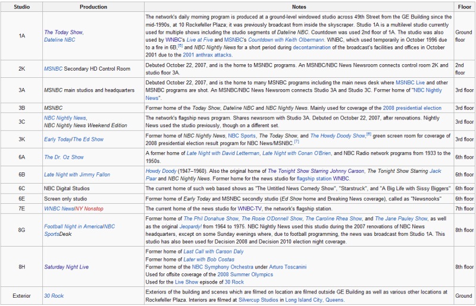Open MSNBC link in Studio 2K production cell
This screenshot has width=476, height=306.
pos(53,69)
